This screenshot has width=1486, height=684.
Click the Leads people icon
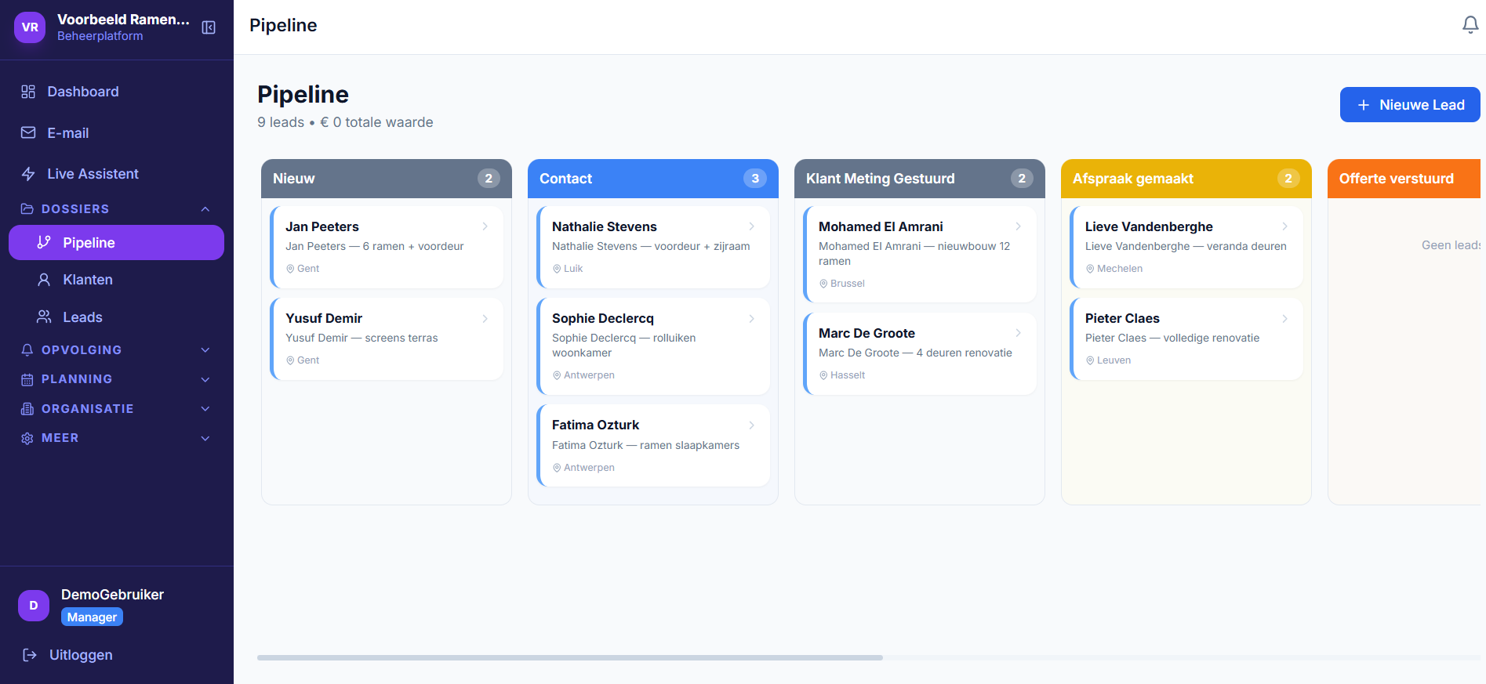tap(44, 317)
